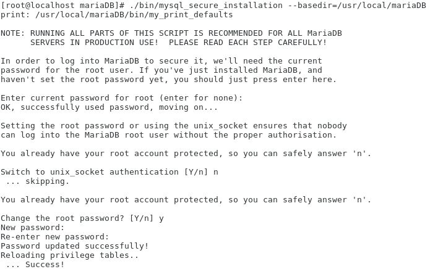This screenshot has height=269, width=430.
Task: Click 'haven't set the root password yet' line
Action: click(168, 80)
